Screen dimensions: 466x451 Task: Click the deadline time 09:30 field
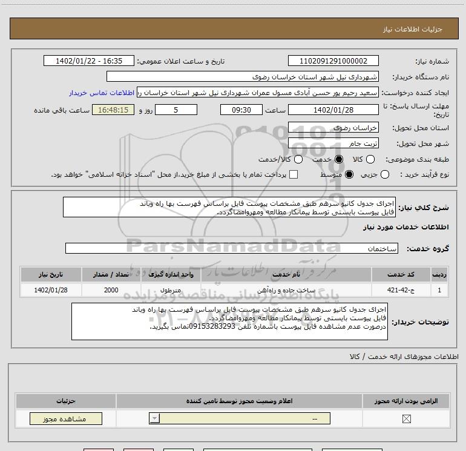point(241,110)
